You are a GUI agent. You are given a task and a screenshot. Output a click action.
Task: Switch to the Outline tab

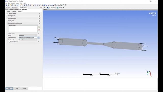tap(8, 8)
